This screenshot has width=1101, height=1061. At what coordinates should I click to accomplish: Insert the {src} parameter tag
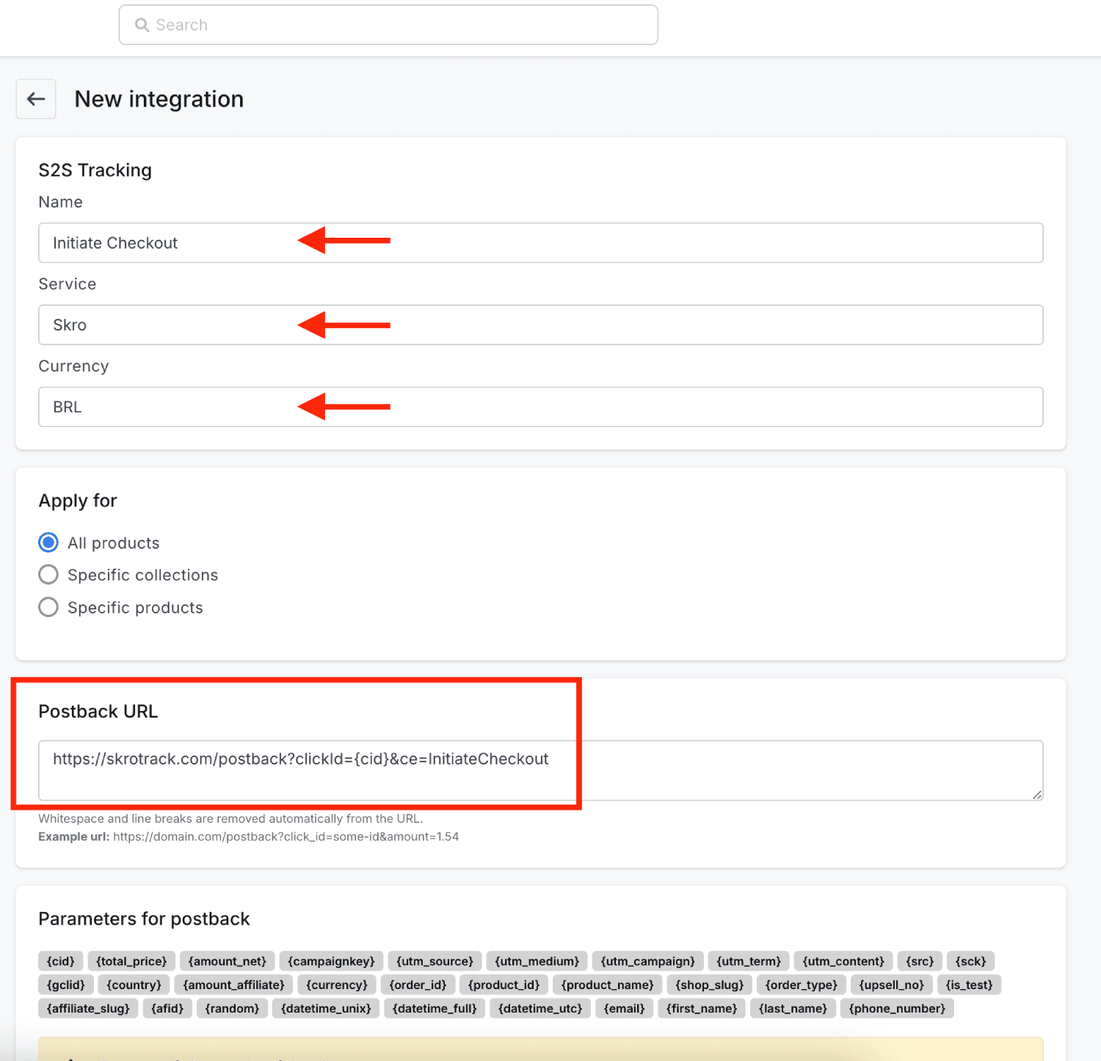click(x=920, y=961)
